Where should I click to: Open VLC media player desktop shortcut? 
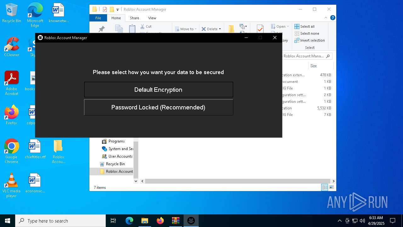coord(12,185)
